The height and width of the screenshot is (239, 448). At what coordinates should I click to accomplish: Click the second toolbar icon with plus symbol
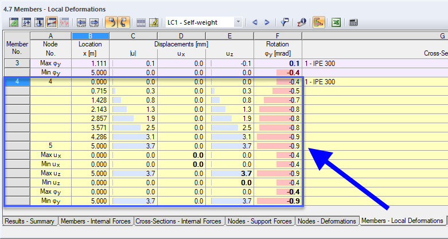[26, 22]
